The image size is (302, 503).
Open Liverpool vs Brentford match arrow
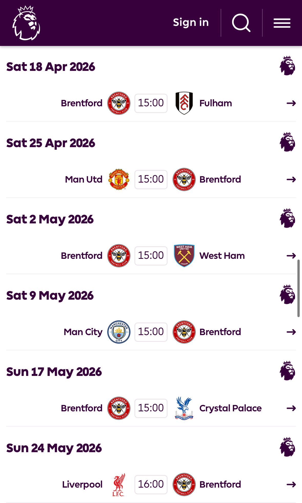(291, 485)
